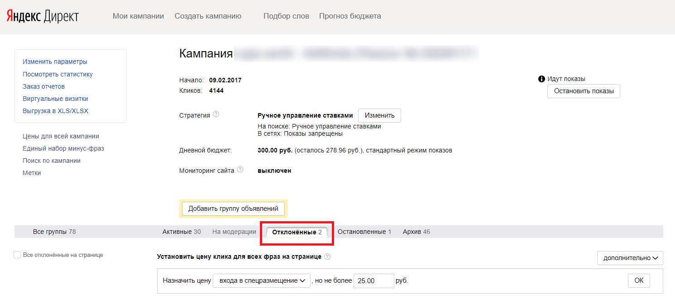Confirm price with OK button
Image resolution: width=675 pixels, height=299 pixels.
(x=638, y=280)
